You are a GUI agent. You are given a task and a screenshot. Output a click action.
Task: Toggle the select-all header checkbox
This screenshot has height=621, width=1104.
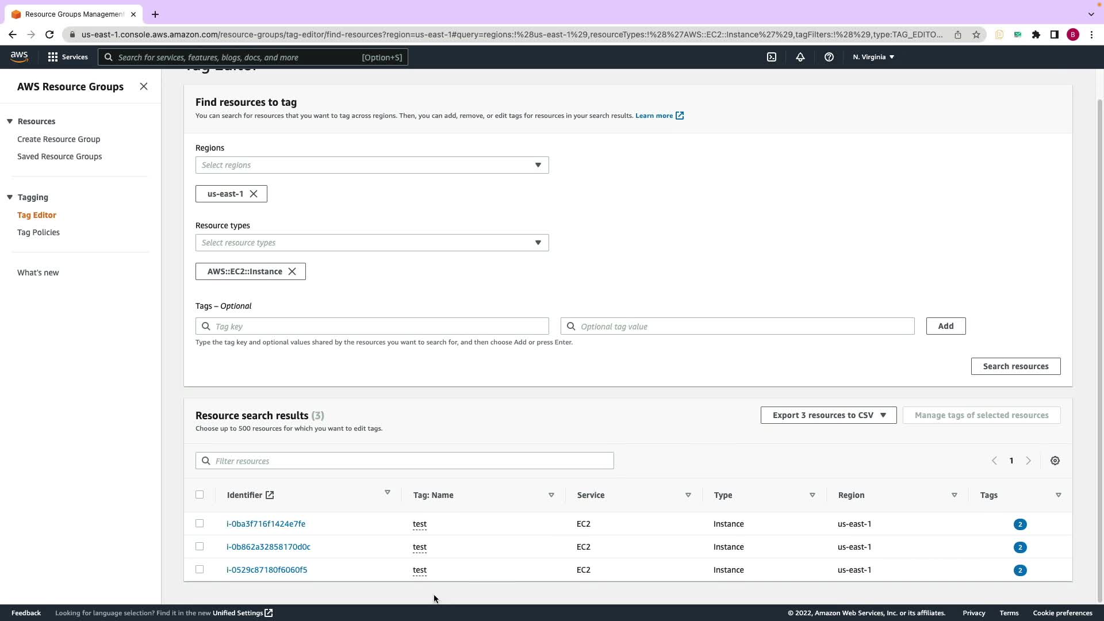(200, 494)
